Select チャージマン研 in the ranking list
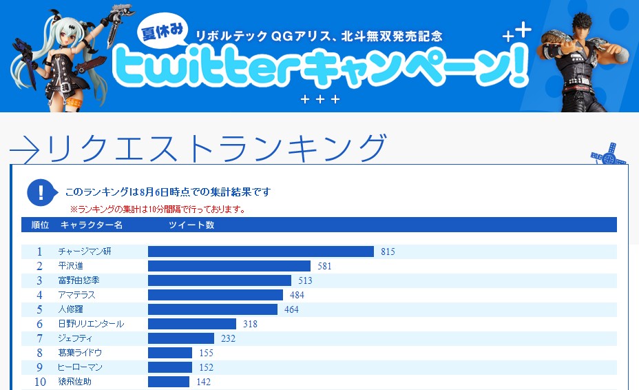 [x=85, y=252]
